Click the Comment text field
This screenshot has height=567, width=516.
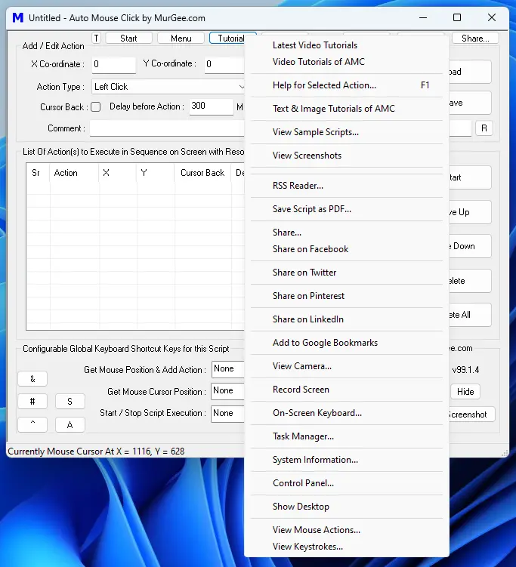tap(167, 128)
